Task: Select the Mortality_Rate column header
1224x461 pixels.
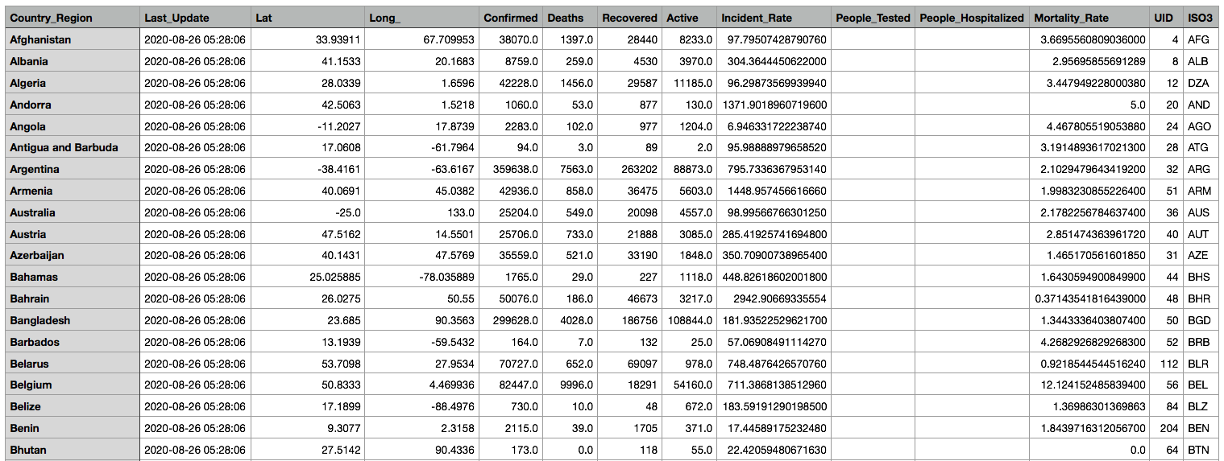Action: click(1071, 18)
